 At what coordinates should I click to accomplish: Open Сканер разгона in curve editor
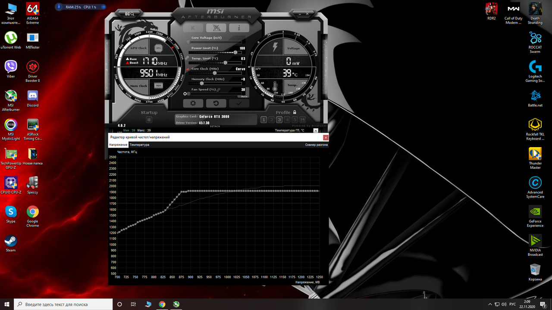(x=316, y=145)
